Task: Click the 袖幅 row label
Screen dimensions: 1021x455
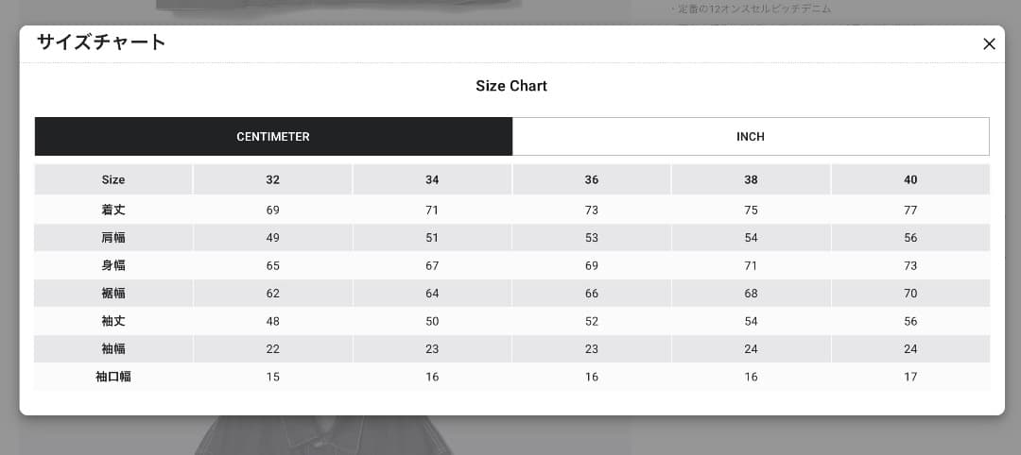Action: [x=113, y=349]
